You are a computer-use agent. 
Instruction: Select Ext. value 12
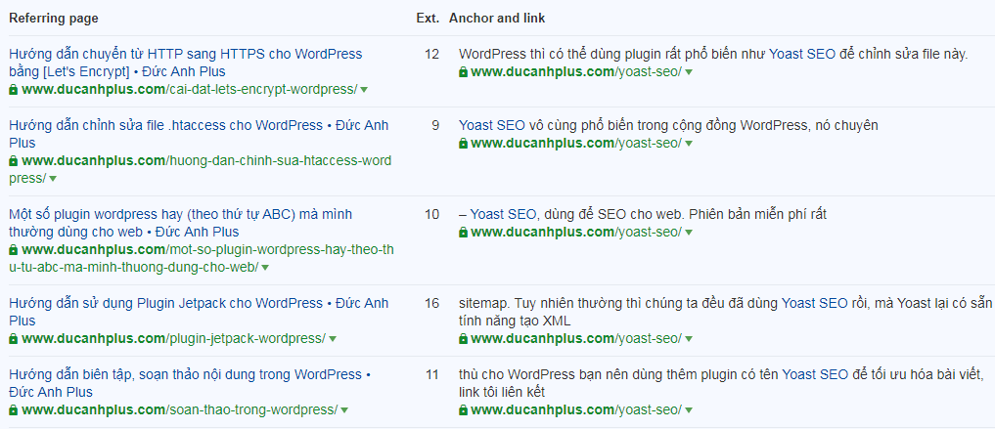point(431,55)
